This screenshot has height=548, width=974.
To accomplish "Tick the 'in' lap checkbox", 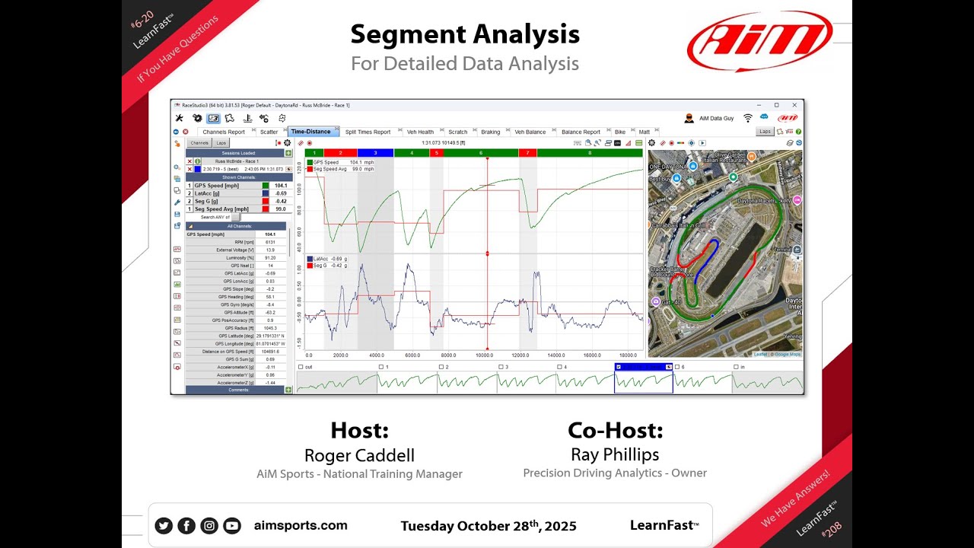I will click(x=737, y=367).
